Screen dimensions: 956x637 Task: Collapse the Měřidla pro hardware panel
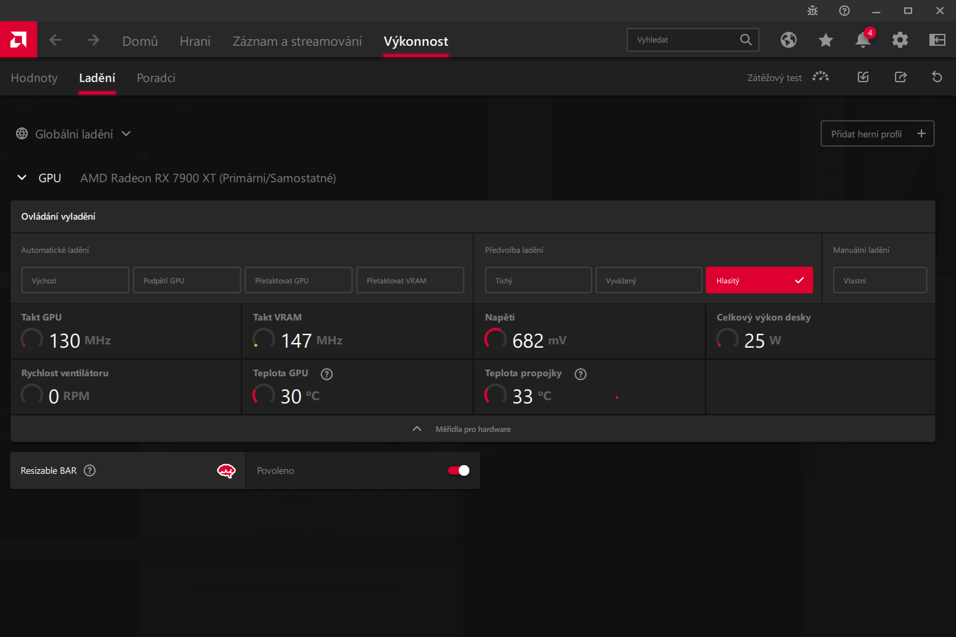473,429
